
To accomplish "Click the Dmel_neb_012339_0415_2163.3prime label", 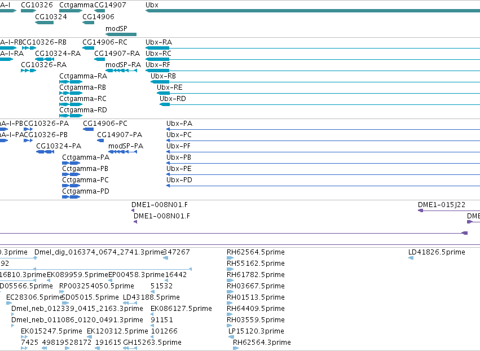I will pos(77,309).
